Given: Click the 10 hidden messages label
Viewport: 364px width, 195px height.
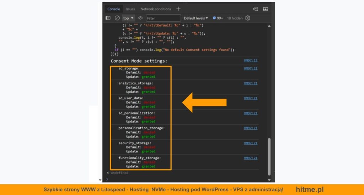Looking at the screenshot, I should tap(235, 18).
